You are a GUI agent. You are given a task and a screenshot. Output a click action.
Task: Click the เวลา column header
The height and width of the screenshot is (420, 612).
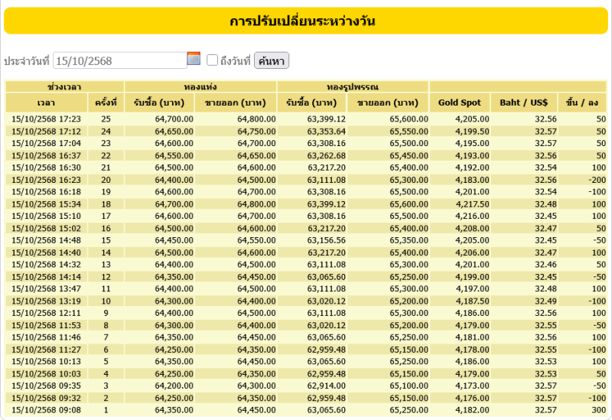pos(46,103)
